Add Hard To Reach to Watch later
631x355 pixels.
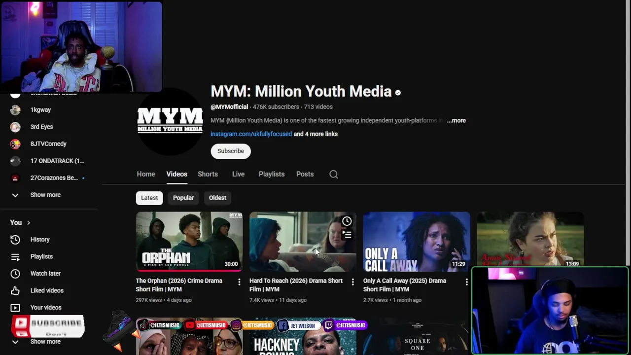(347, 221)
